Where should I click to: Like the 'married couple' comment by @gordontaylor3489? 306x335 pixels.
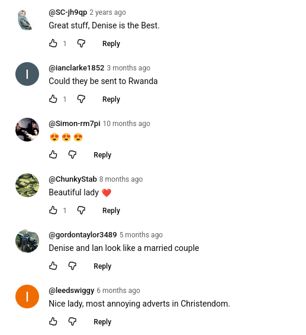tap(53, 266)
